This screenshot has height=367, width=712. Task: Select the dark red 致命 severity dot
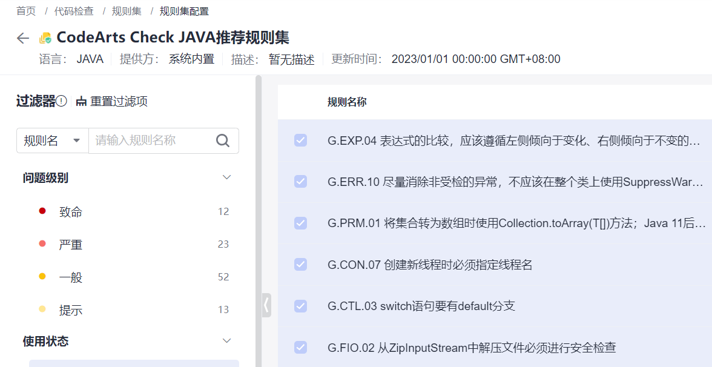41,211
